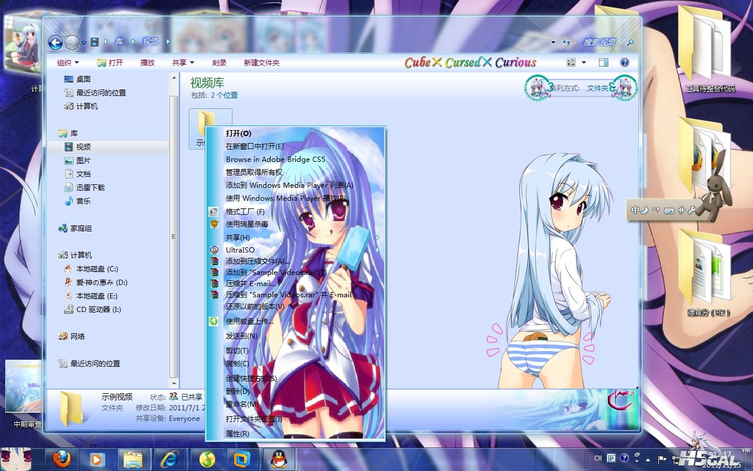Screen dimensions: 753x471
Task: Choose 格式工厂 (F) in context menu
Action: pyautogui.click(x=245, y=211)
